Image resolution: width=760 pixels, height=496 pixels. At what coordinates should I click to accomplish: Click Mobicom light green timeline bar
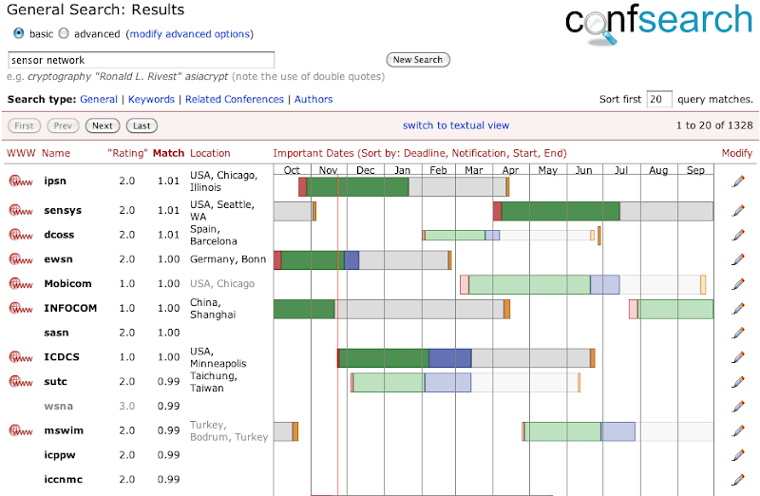tap(529, 284)
